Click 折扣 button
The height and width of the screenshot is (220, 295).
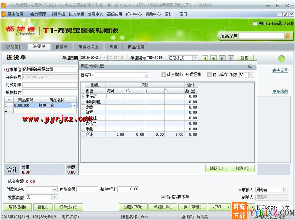tap(43, 207)
